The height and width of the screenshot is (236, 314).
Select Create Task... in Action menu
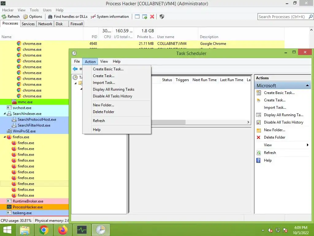[117, 76]
